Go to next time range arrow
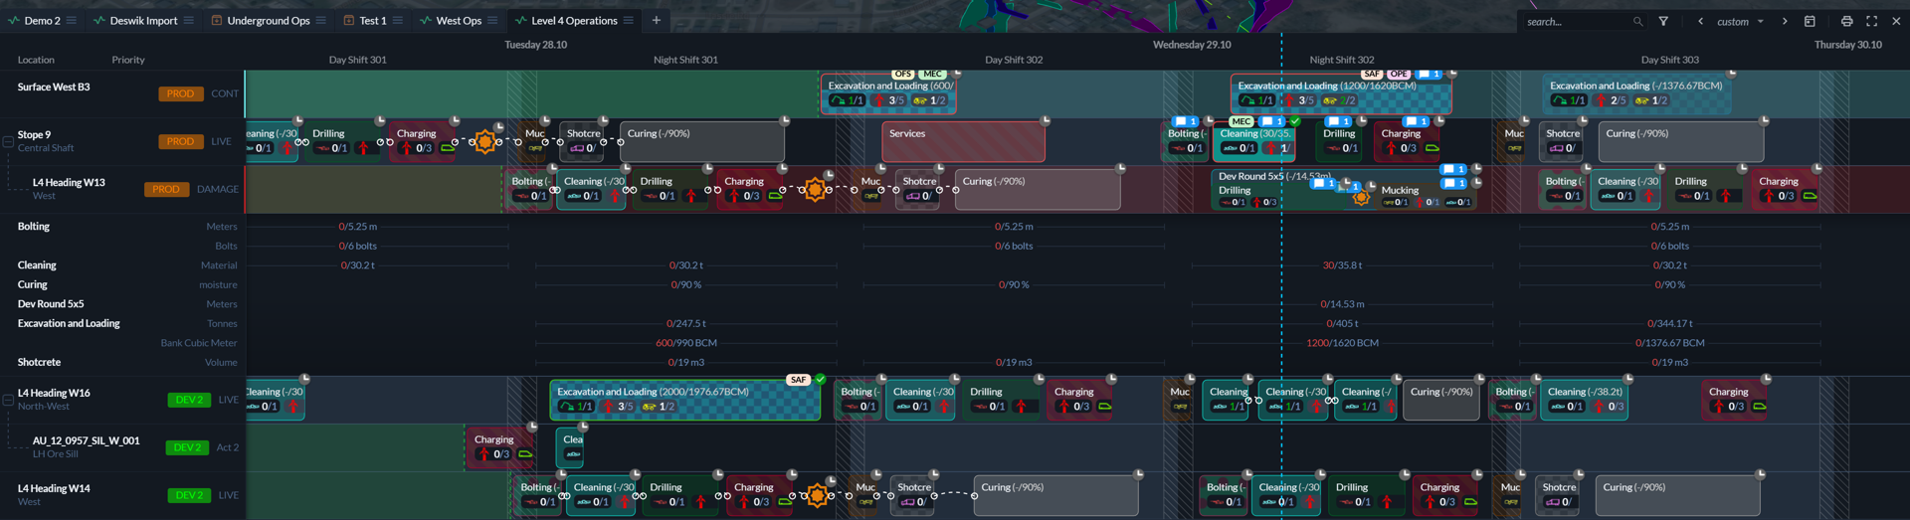Image resolution: width=1910 pixels, height=520 pixels. pyautogui.click(x=1785, y=21)
